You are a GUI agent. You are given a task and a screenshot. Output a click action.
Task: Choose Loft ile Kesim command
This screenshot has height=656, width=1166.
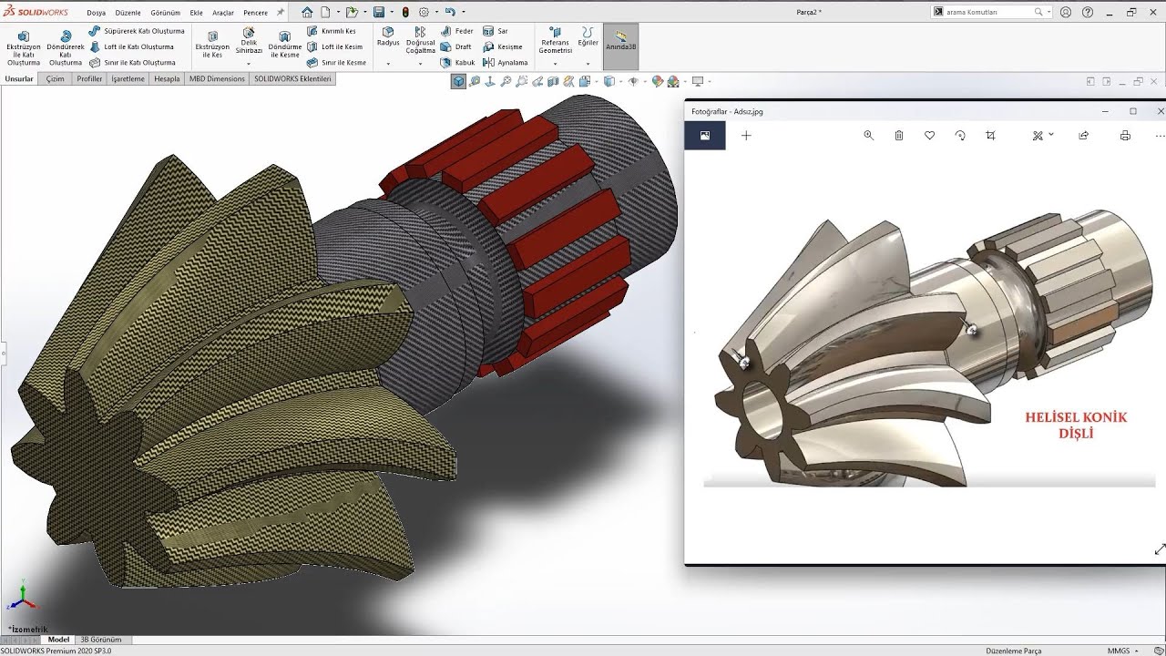coord(334,46)
